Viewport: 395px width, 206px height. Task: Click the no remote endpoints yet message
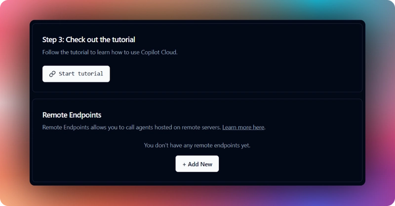pos(197,146)
